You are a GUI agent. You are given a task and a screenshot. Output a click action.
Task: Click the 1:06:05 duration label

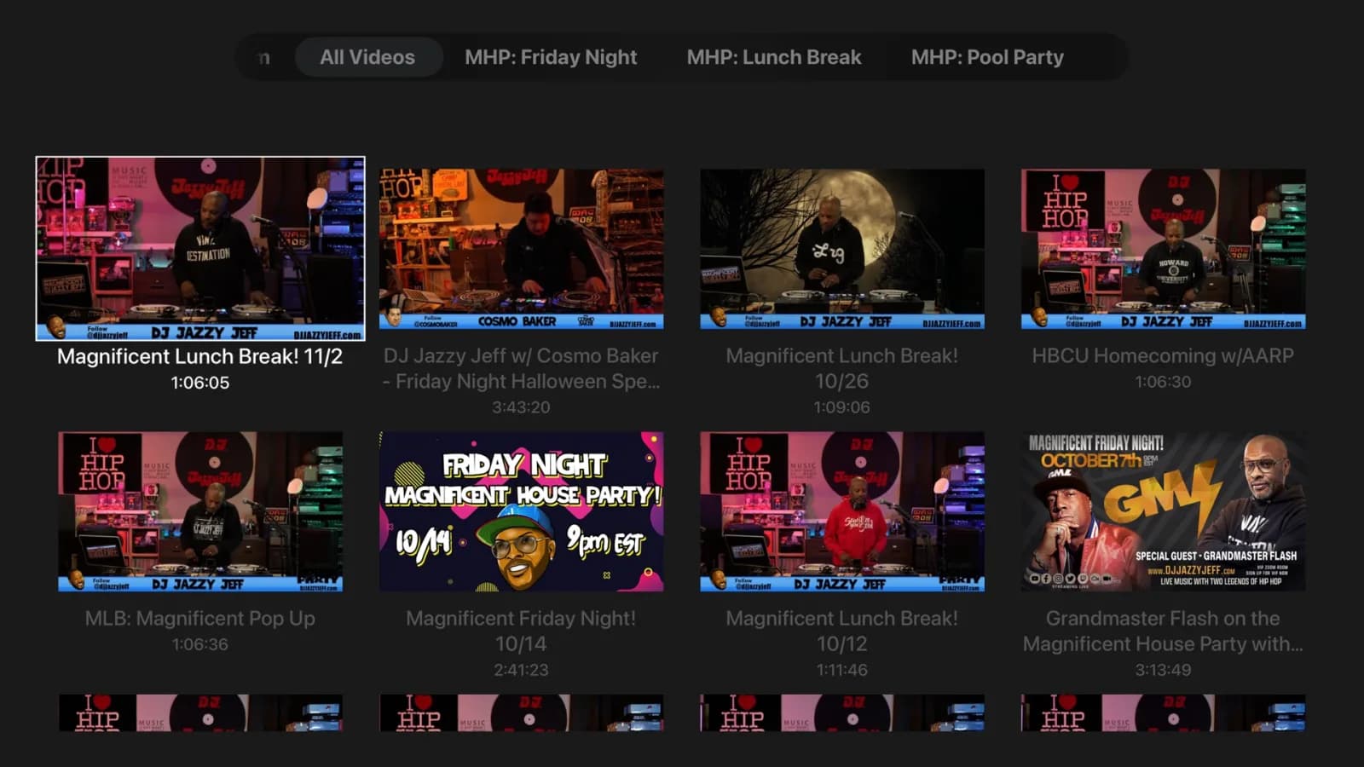pos(200,383)
